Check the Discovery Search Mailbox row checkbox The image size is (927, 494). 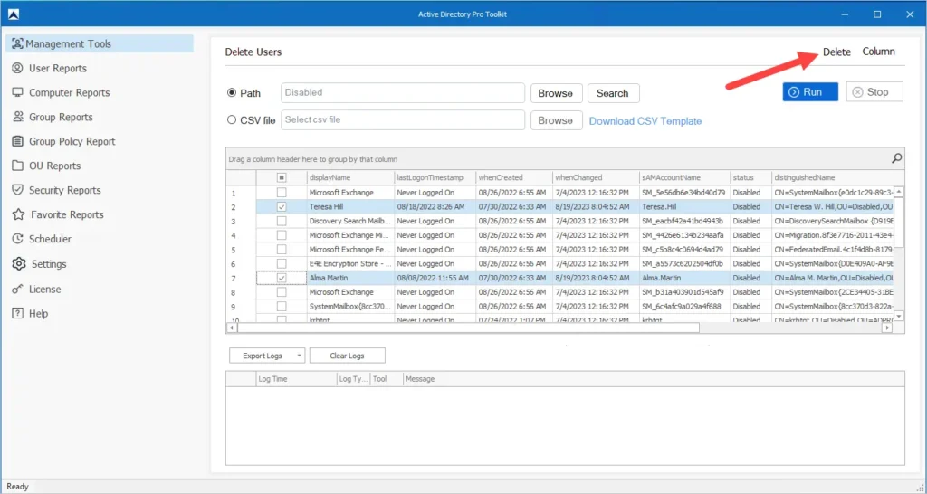tap(282, 221)
